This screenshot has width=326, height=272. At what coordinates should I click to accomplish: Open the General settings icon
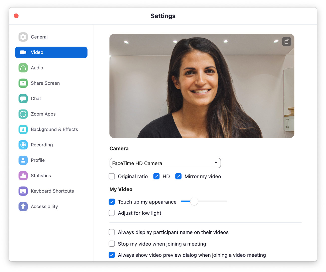click(23, 37)
